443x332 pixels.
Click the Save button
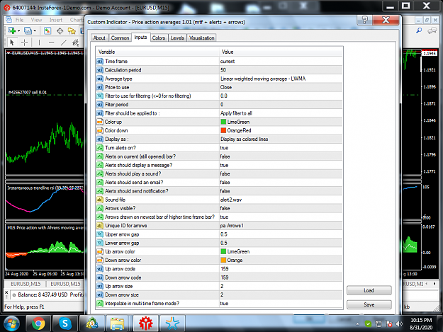(369, 304)
